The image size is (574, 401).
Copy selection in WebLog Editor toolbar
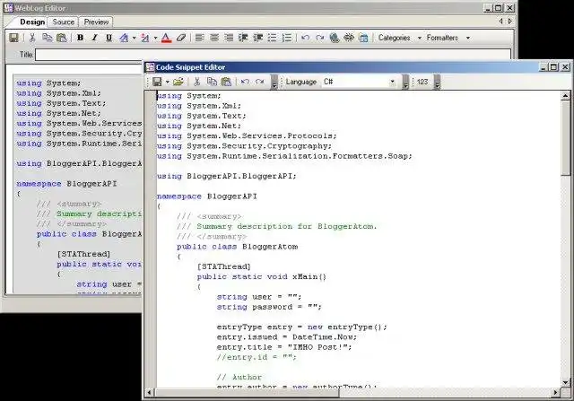48,38
